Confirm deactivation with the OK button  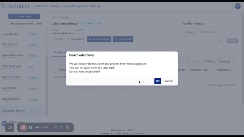pyautogui.click(x=158, y=81)
